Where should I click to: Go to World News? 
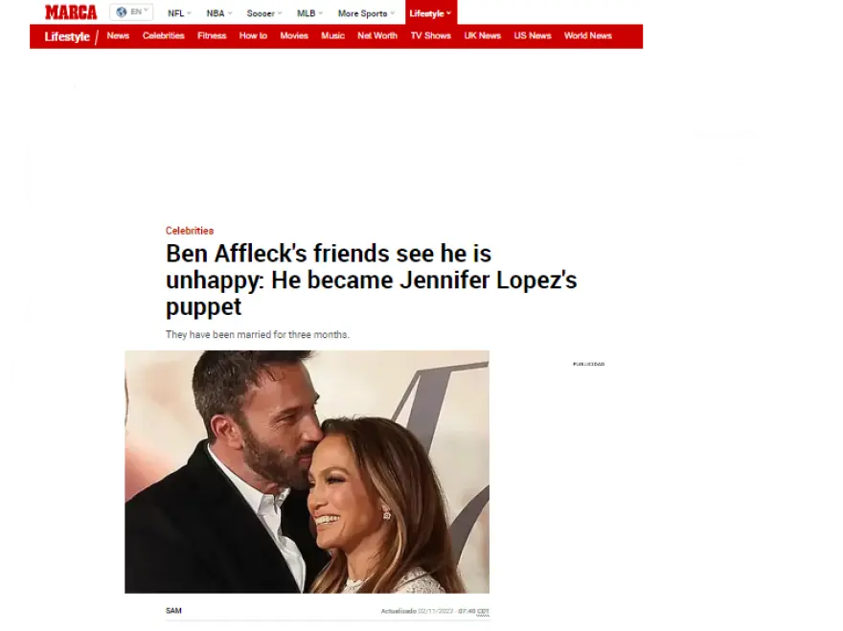pos(587,35)
